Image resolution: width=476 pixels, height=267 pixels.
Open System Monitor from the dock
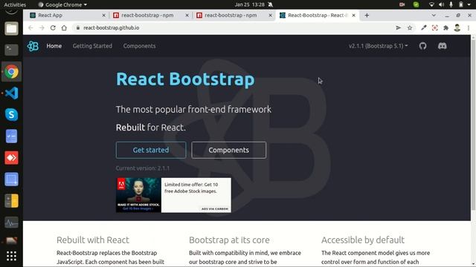(12, 222)
